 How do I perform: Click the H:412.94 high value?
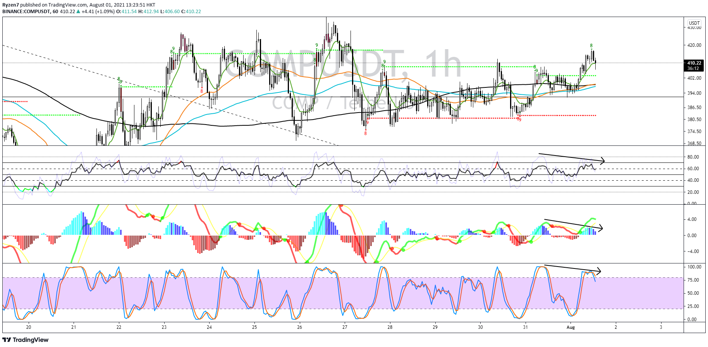148,11
